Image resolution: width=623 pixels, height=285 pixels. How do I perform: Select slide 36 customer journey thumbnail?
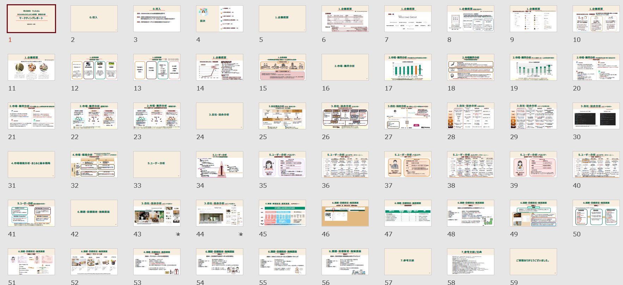pos(345,165)
